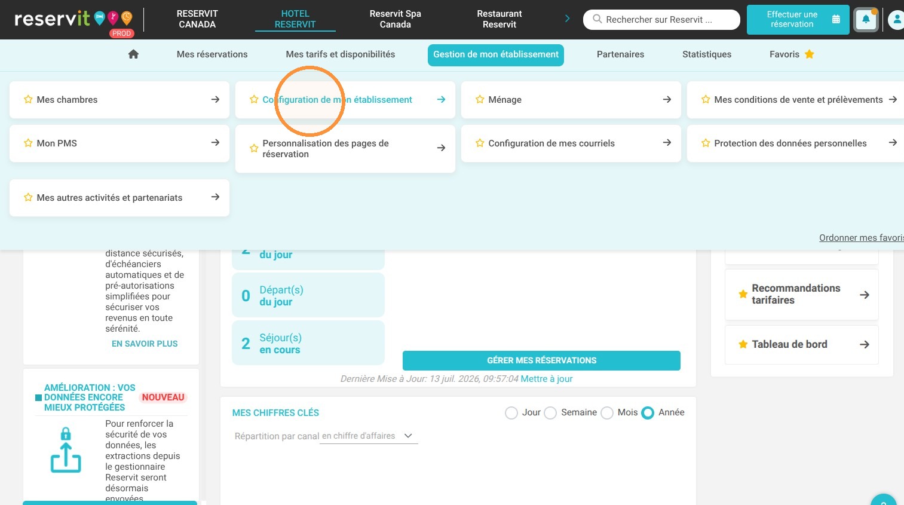Favorite the Mon PMS star icon

point(28,143)
